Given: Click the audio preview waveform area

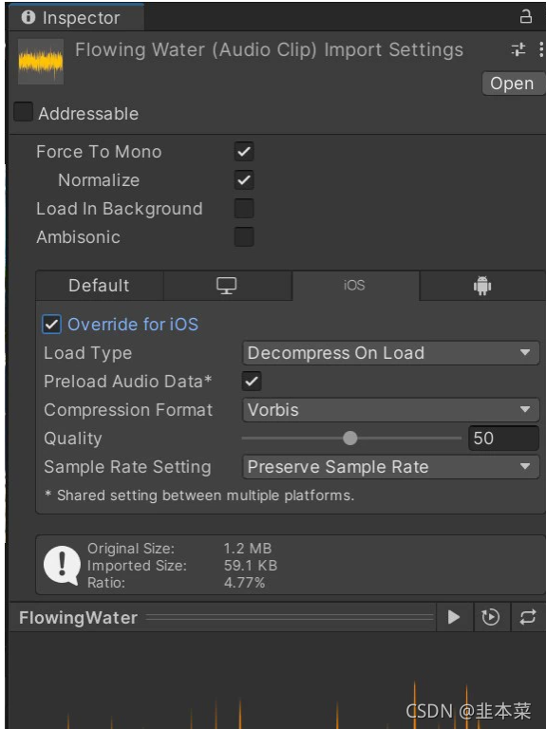Looking at the screenshot, I should coord(276,681).
